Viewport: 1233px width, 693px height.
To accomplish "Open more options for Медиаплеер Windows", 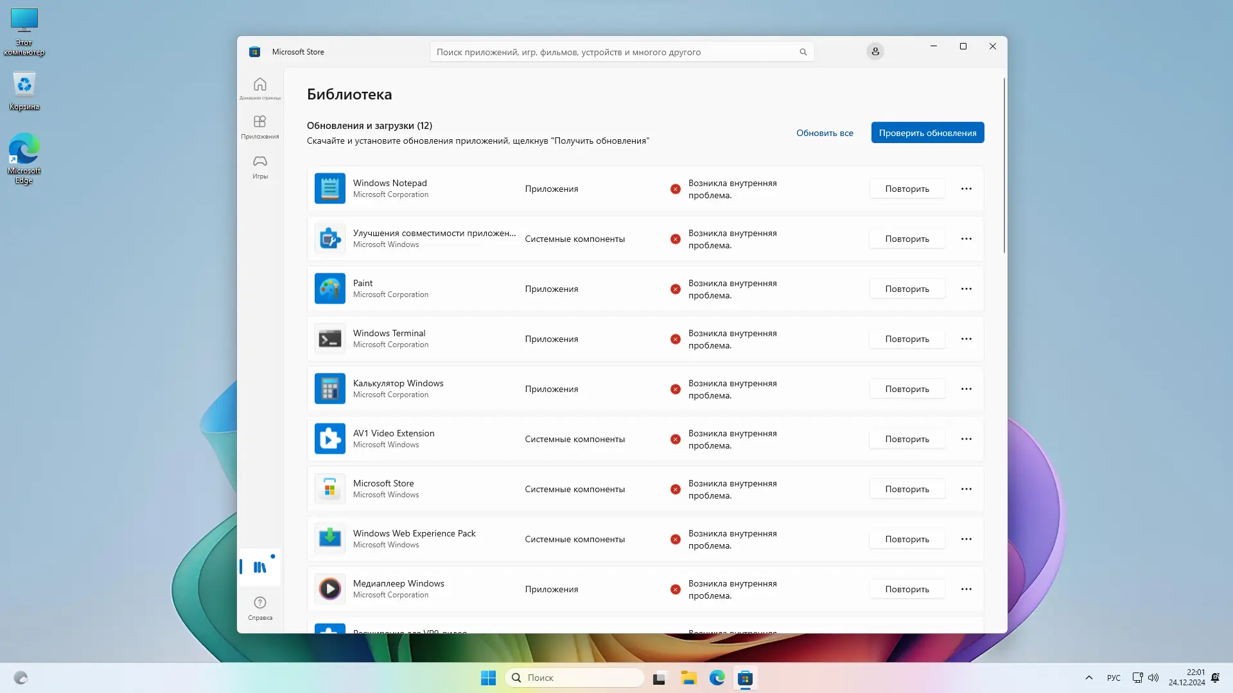I will pyautogui.click(x=966, y=589).
